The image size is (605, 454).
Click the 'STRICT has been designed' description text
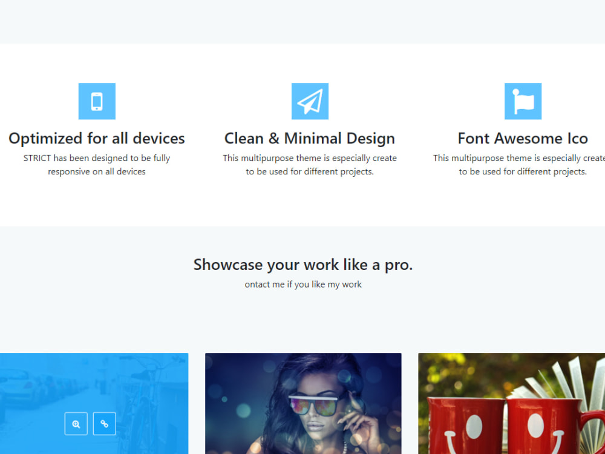97,165
